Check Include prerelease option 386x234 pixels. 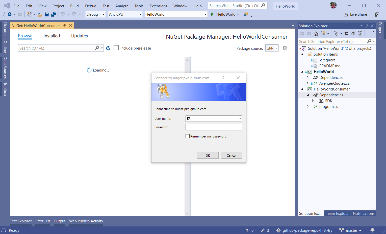pos(116,48)
